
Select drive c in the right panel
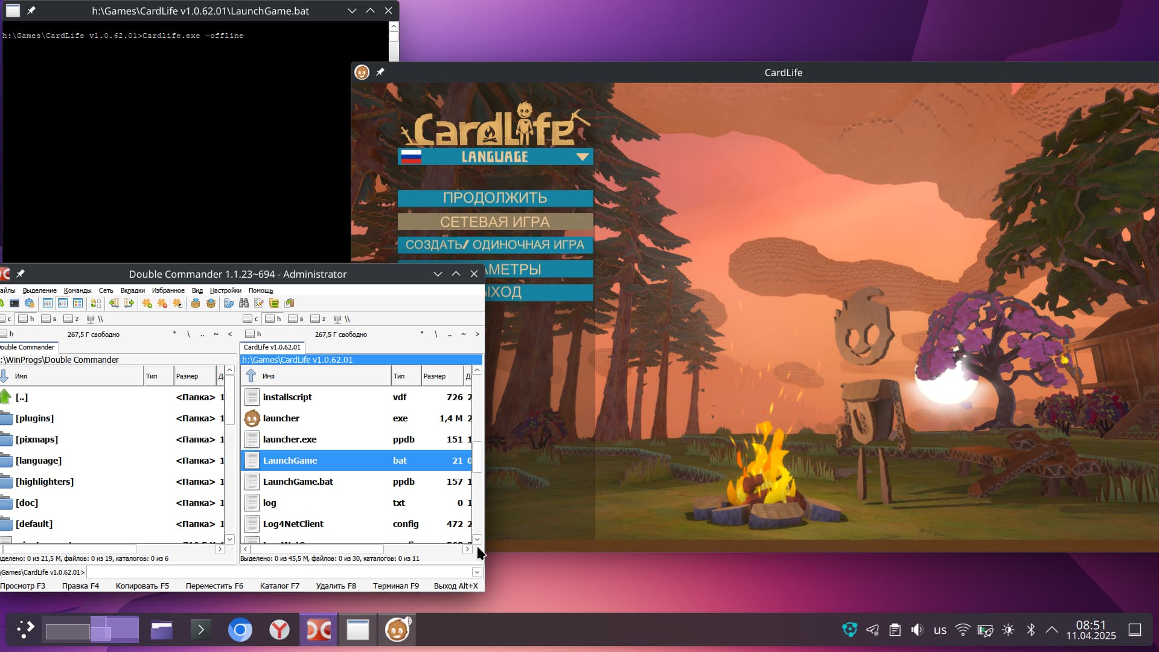tap(251, 319)
